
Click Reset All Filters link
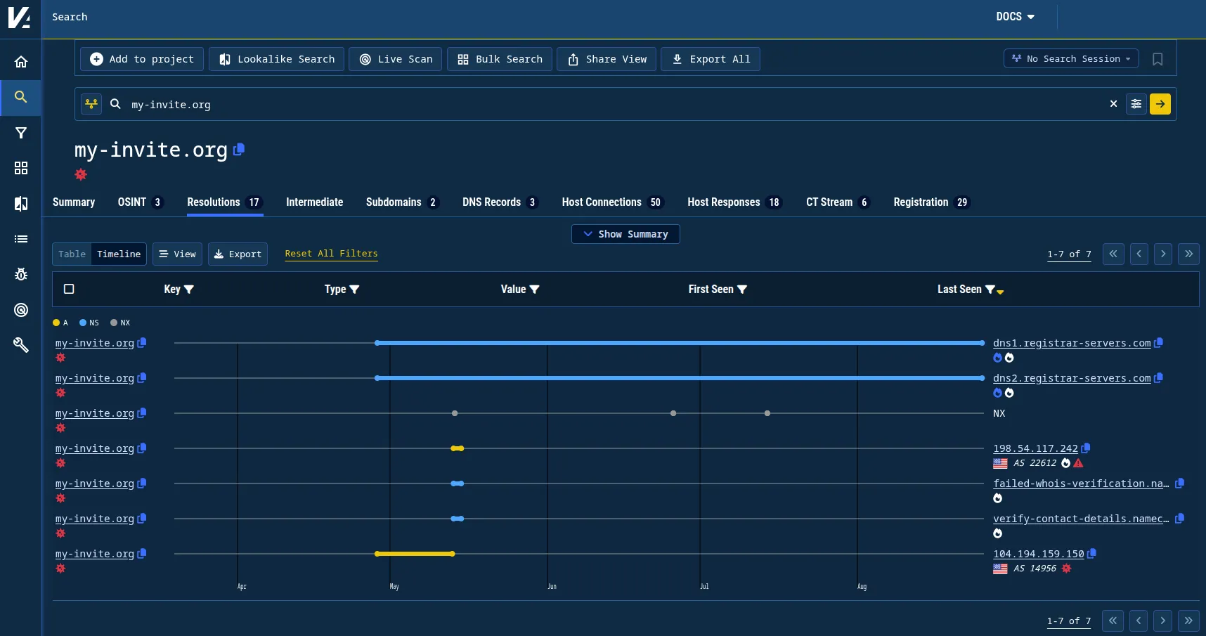[x=331, y=254]
